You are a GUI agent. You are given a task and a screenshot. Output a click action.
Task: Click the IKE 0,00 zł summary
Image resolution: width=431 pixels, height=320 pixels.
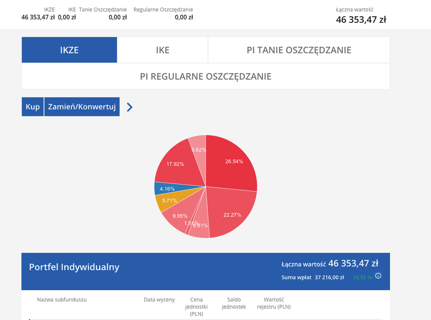click(67, 13)
